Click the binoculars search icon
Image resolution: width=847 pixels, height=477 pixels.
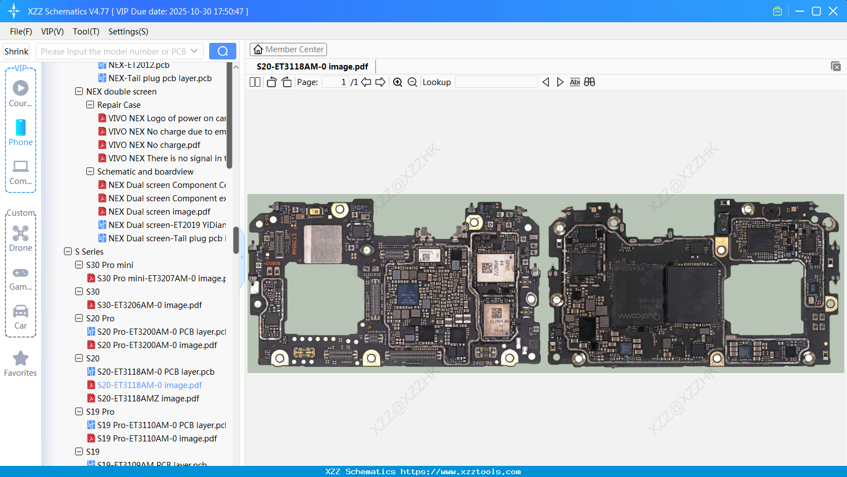pos(590,82)
